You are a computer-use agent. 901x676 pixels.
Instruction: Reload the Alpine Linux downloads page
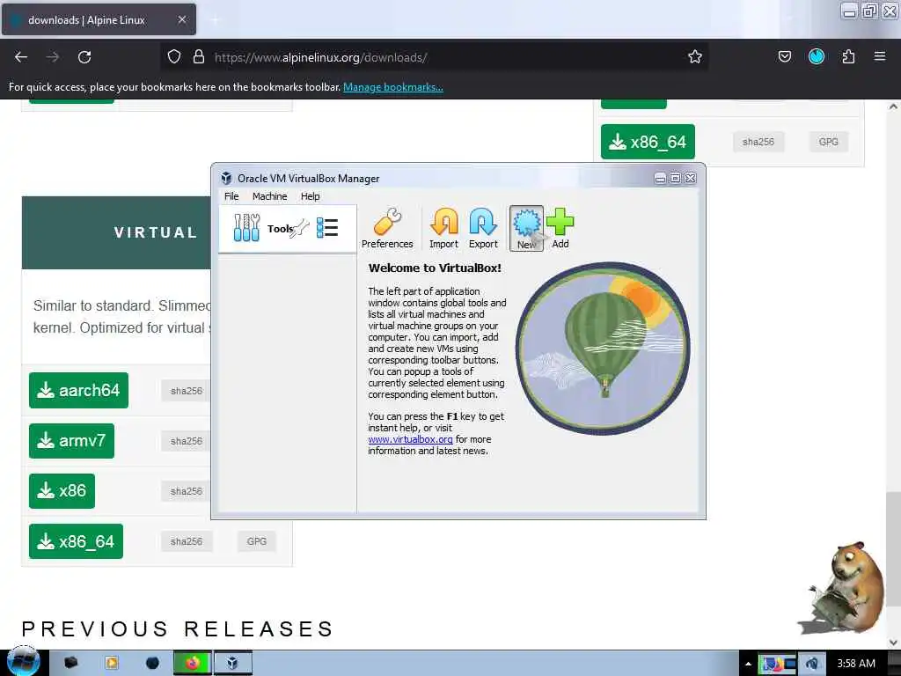(x=84, y=57)
